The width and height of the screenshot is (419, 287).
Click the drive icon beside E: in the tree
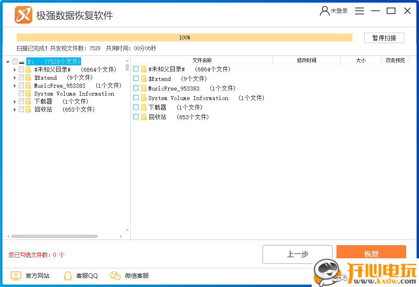[x=22, y=61]
